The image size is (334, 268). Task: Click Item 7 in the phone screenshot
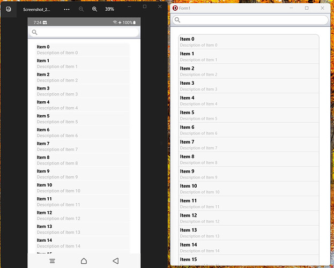82,146
